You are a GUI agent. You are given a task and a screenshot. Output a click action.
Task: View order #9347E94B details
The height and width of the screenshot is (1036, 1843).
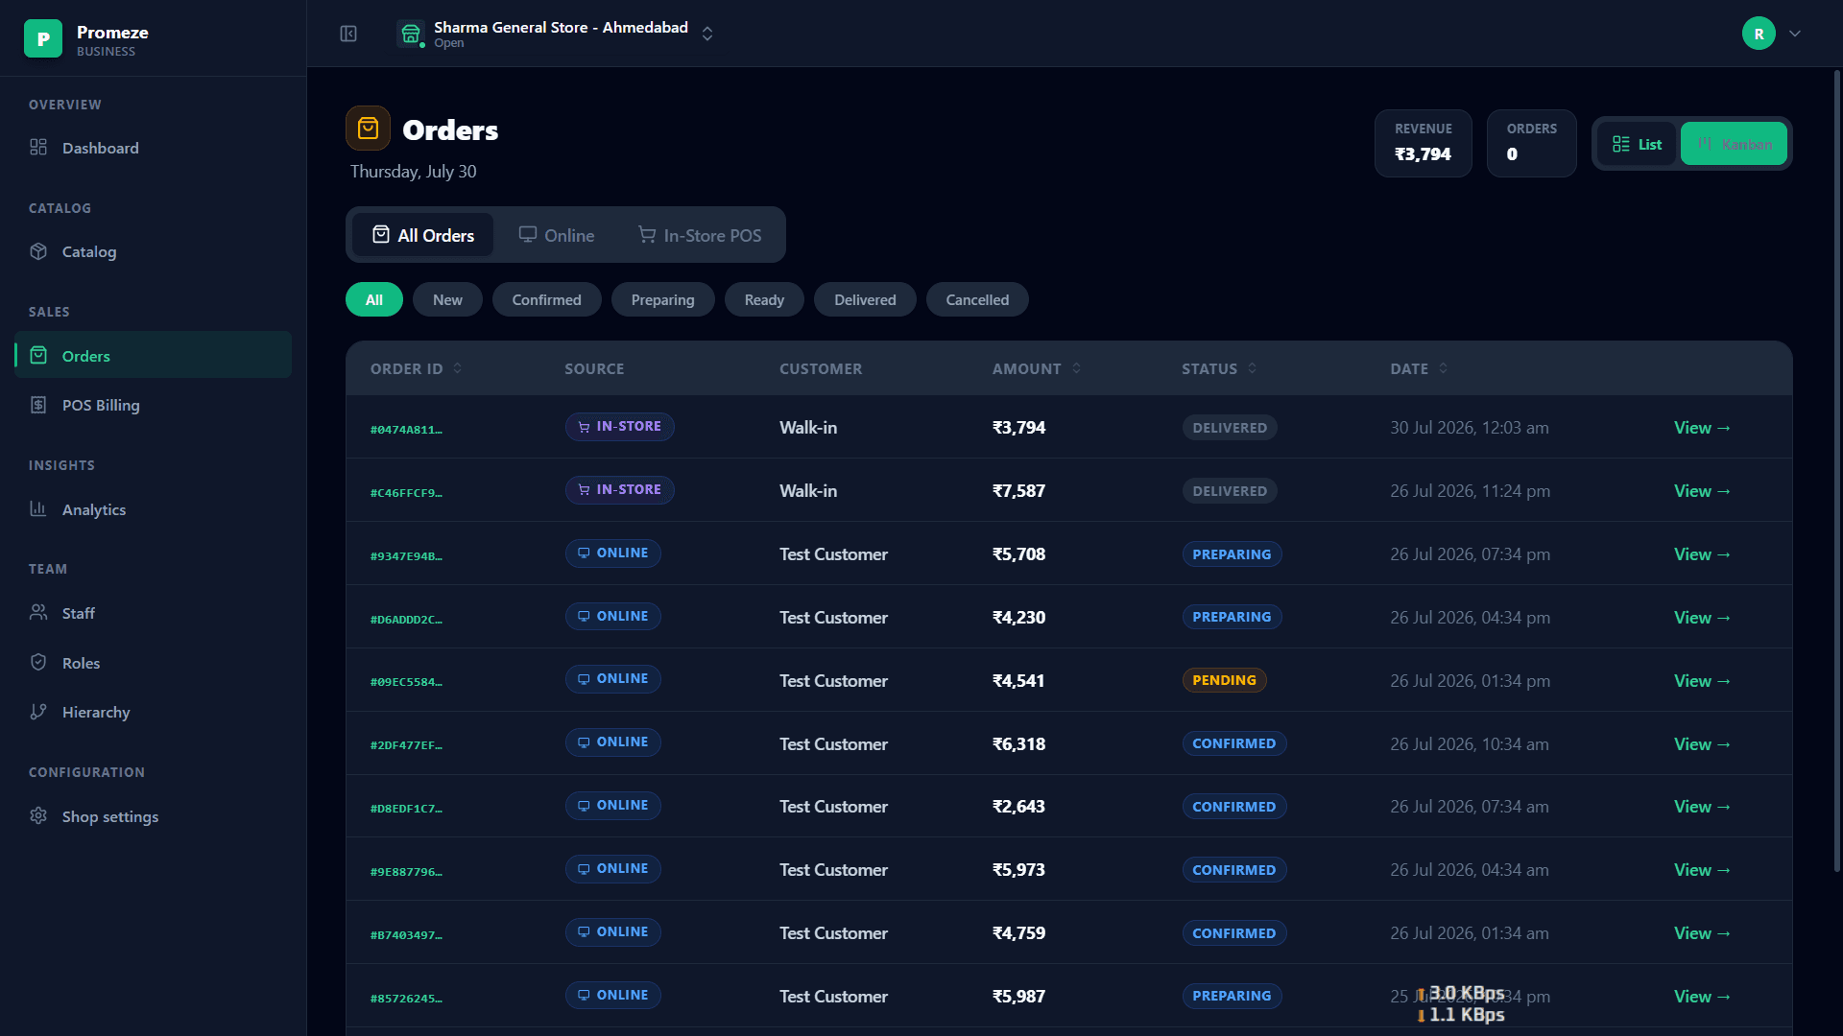click(x=1702, y=554)
